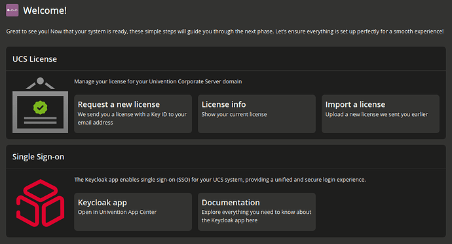Open the Import a license tile
The width and height of the screenshot is (452, 244).
381,113
